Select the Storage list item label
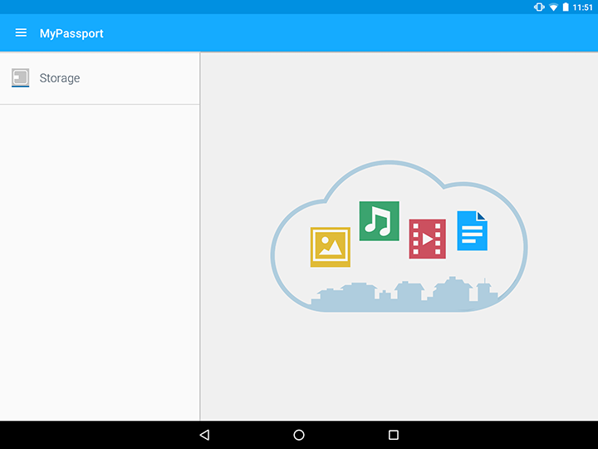 click(60, 78)
